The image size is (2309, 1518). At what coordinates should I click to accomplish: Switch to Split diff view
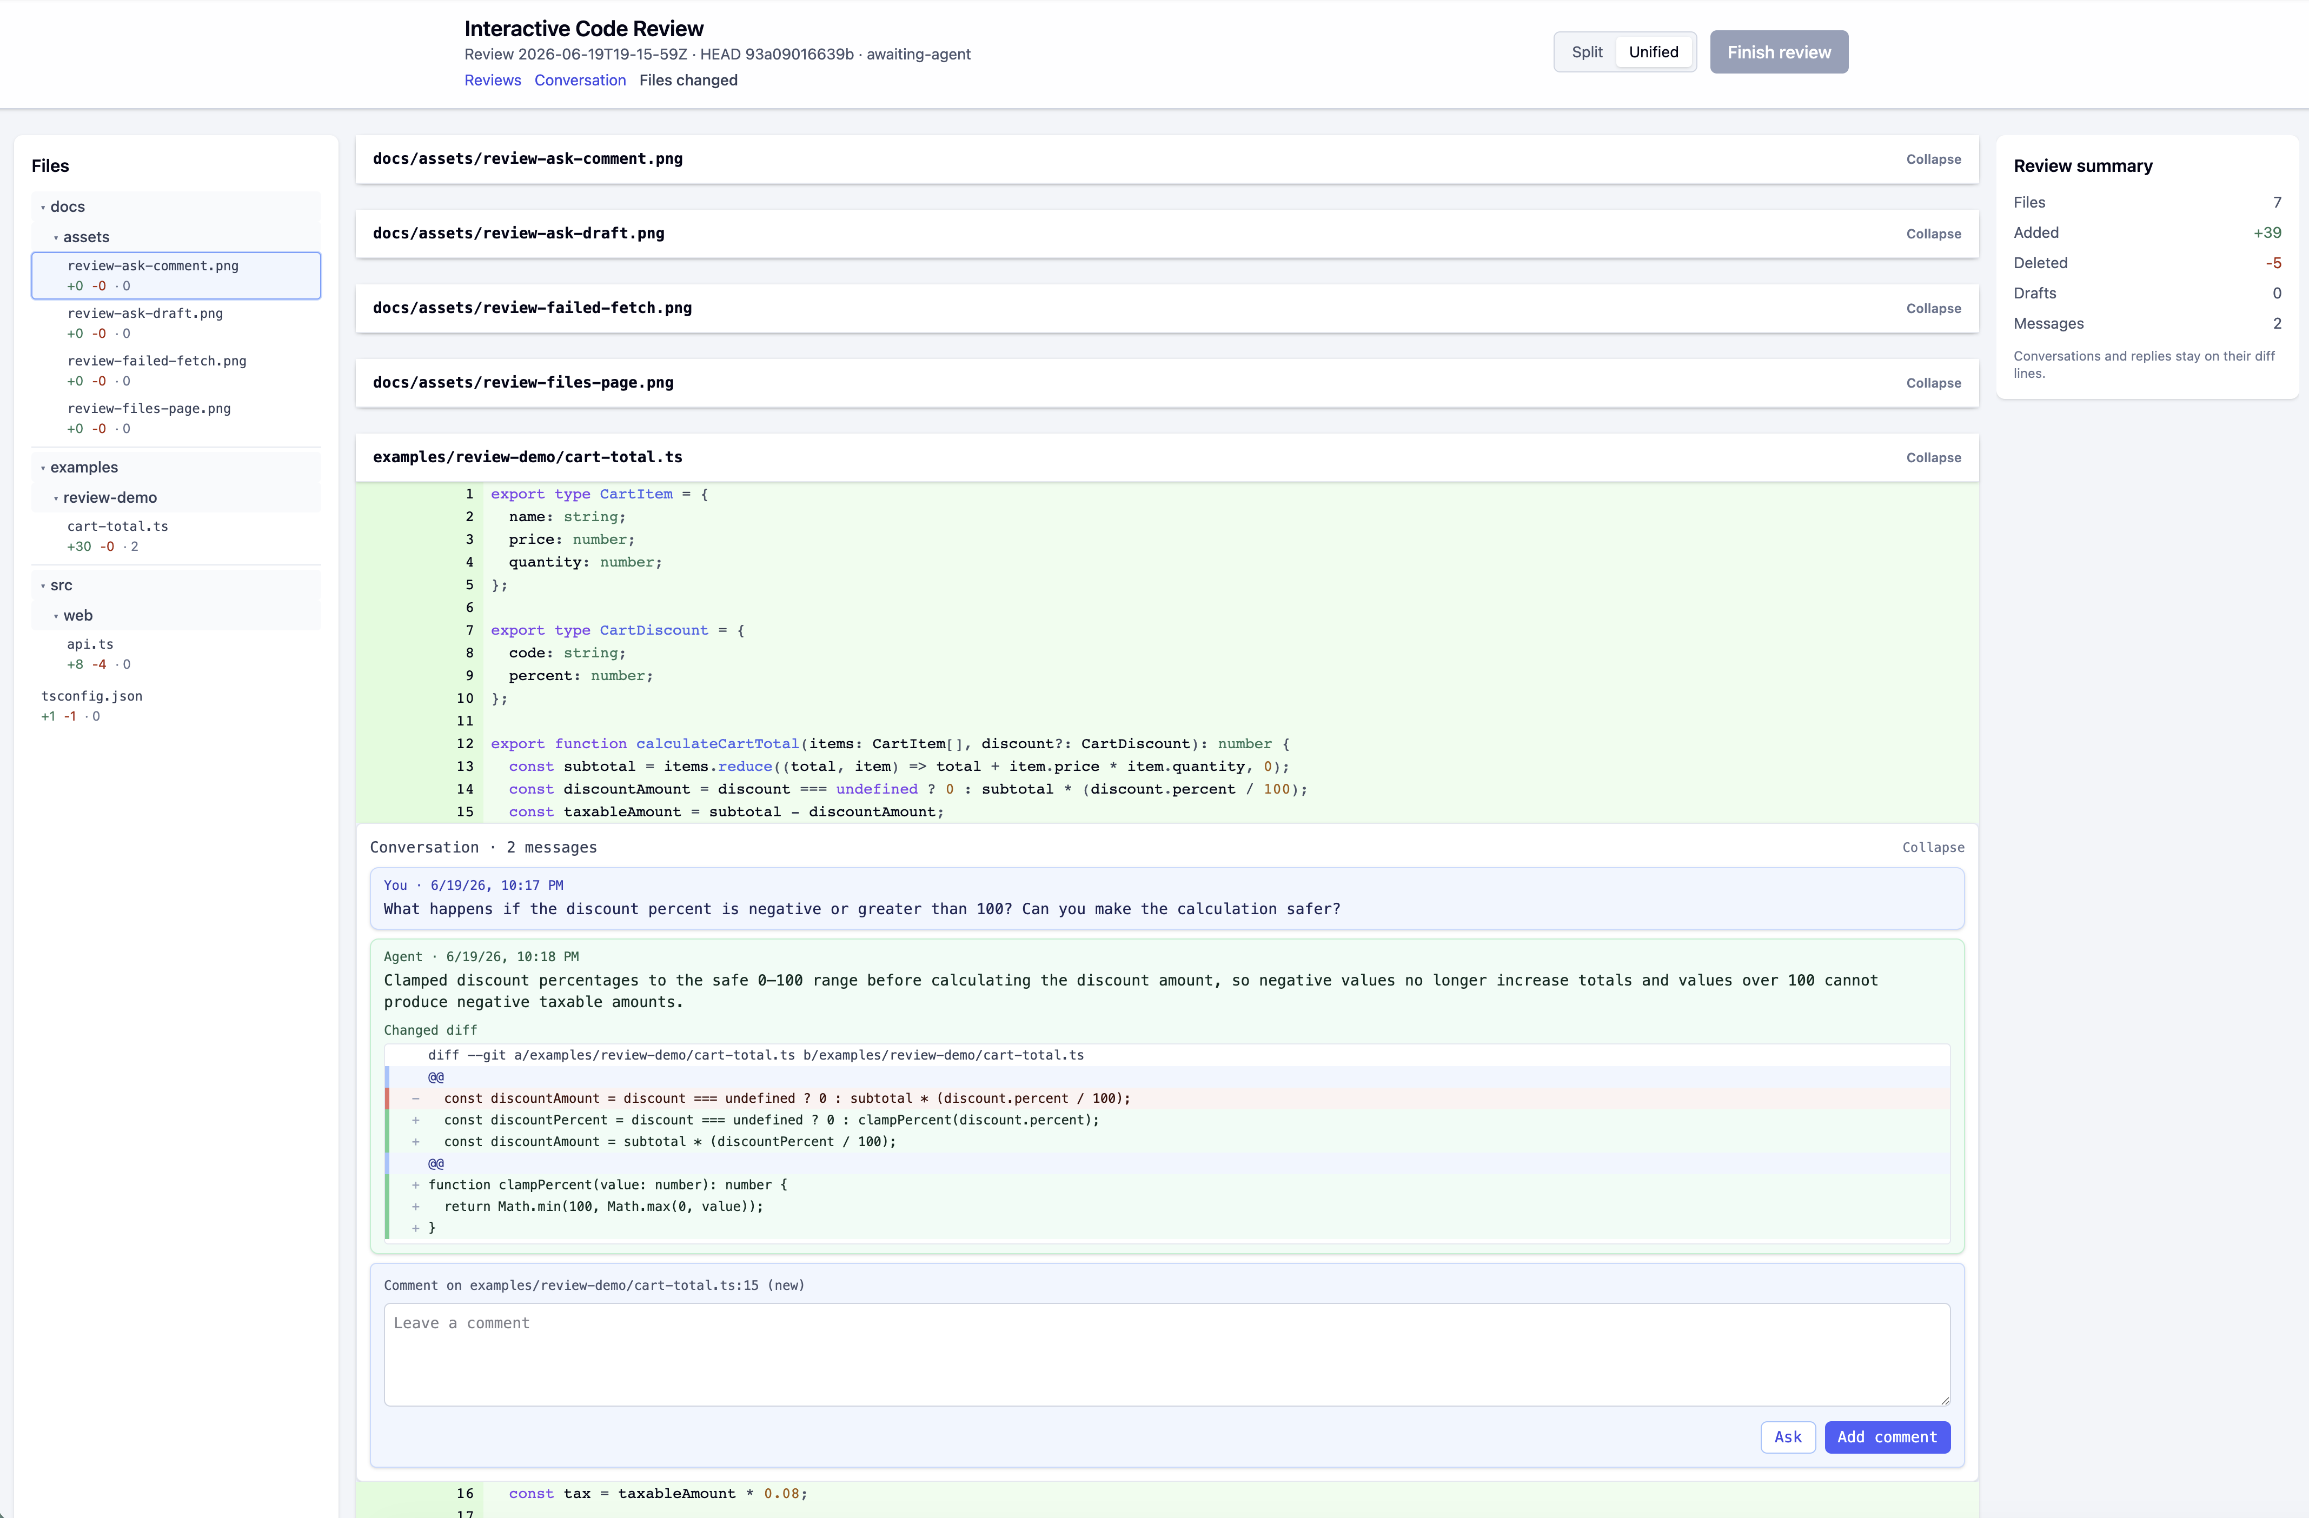click(x=1586, y=52)
